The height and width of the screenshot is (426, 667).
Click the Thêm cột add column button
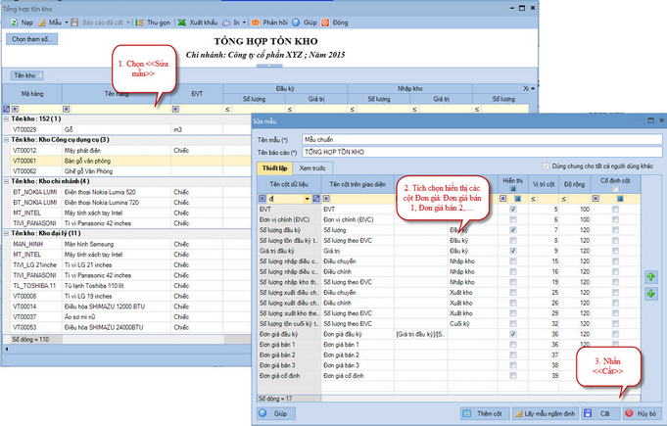point(484,413)
